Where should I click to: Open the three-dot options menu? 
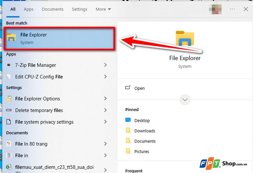232,9
